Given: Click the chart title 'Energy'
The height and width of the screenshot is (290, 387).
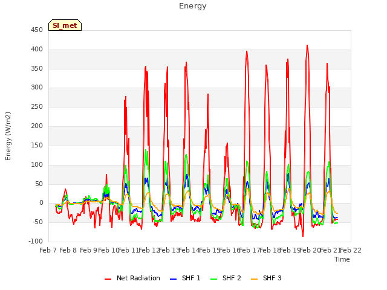Looking at the screenshot, I should [x=193, y=6].
